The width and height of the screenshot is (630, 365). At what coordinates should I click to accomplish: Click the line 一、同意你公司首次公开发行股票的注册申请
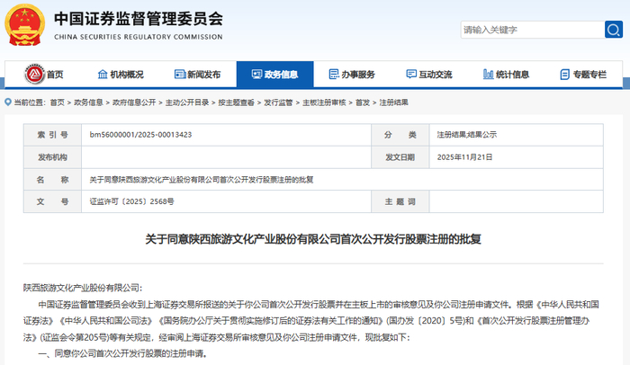point(123,353)
